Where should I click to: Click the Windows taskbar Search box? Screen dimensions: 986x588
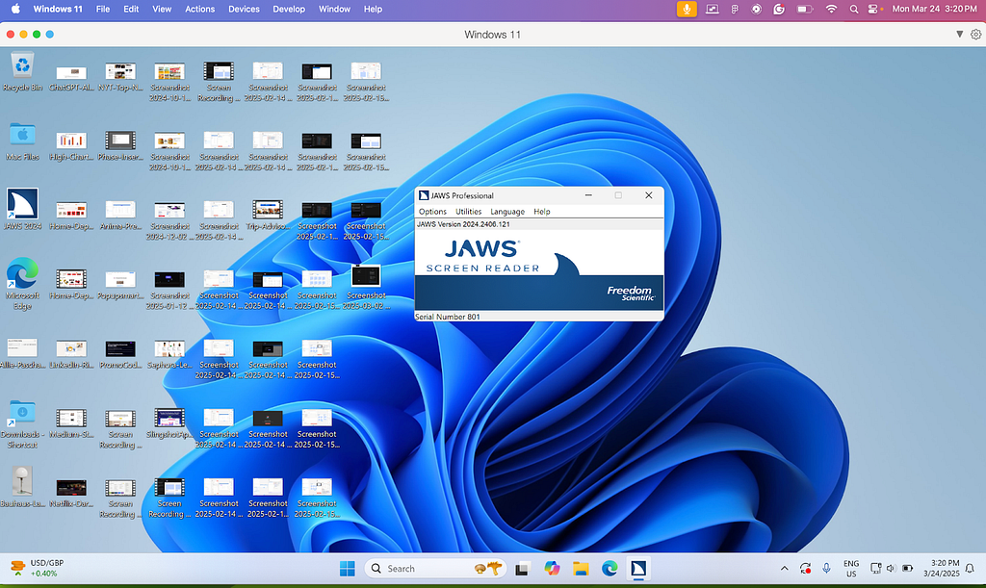pyautogui.click(x=435, y=569)
